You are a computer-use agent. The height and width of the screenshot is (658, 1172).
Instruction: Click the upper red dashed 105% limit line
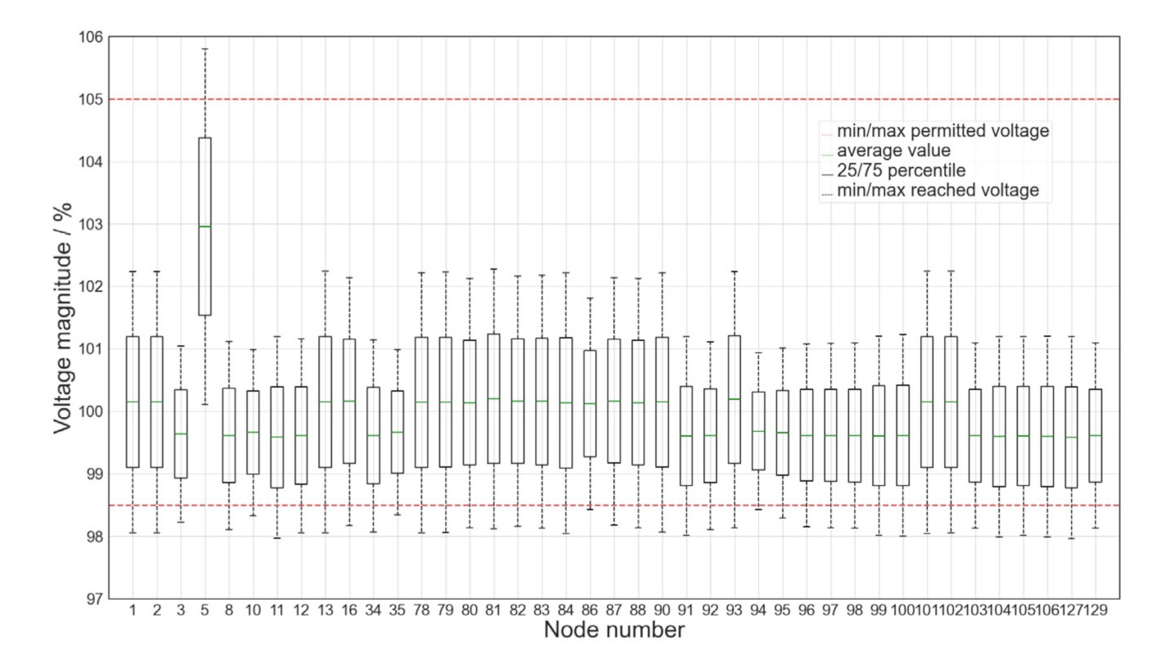tap(574, 99)
